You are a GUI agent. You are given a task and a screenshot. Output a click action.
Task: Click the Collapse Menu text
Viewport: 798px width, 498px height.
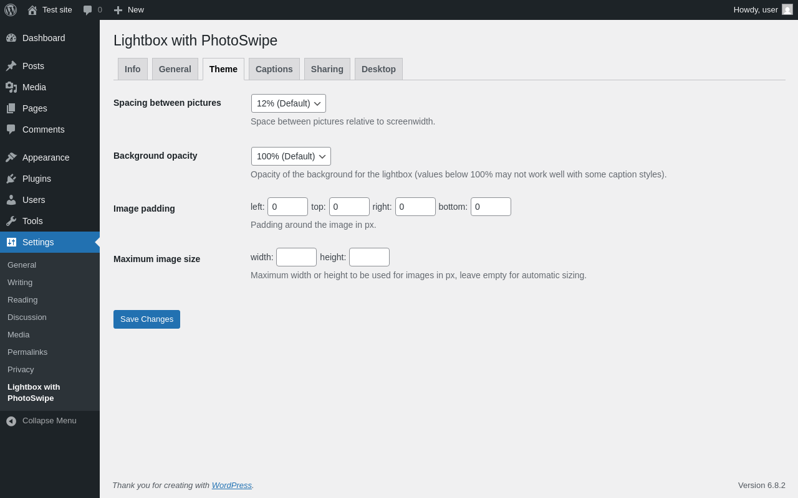pyautogui.click(x=49, y=421)
